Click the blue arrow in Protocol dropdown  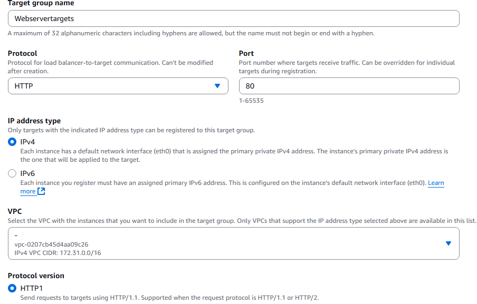pos(217,86)
